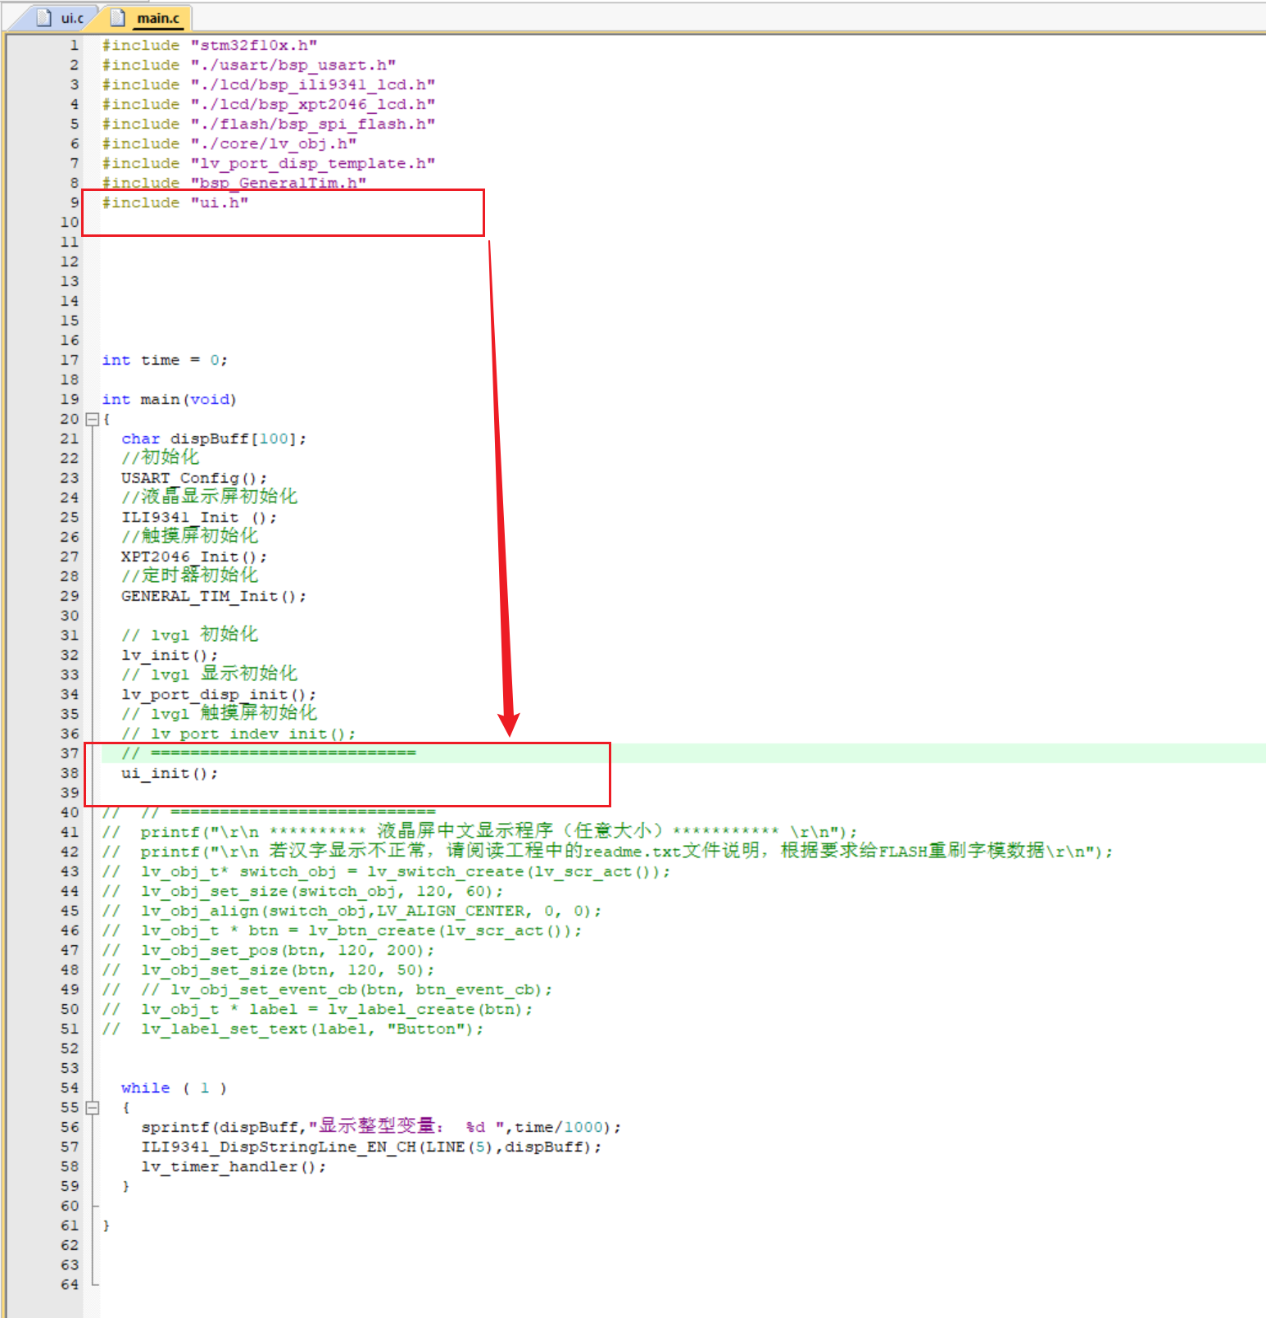
Task: Place cursor on lv_port_disp_init() call
Action: 218,694
